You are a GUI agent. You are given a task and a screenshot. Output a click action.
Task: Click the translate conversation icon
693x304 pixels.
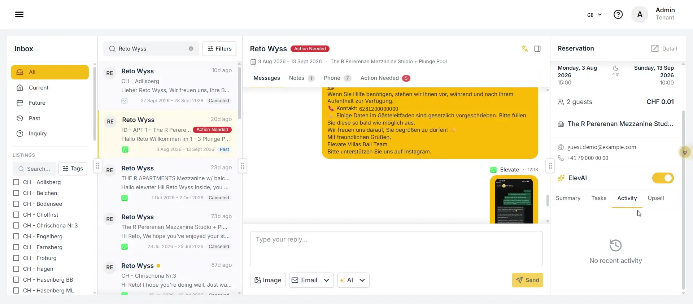click(525, 49)
